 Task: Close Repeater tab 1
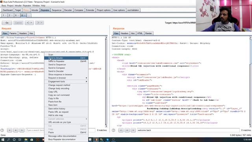[6, 15]
